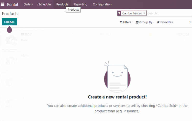The width and height of the screenshot is (192, 121).
Task: Select the Products menu item
Action: coord(62,4)
